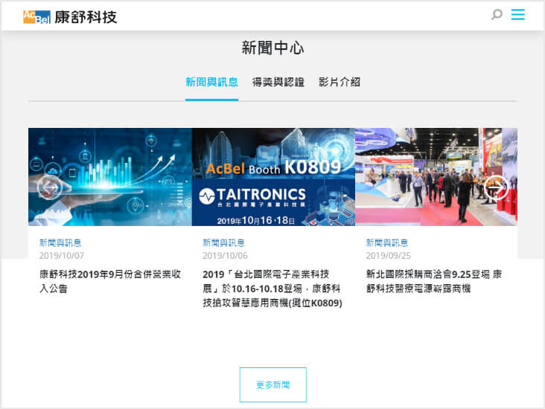Click the 更多新聞 button
The image size is (545, 409).
click(x=272, y=384)
